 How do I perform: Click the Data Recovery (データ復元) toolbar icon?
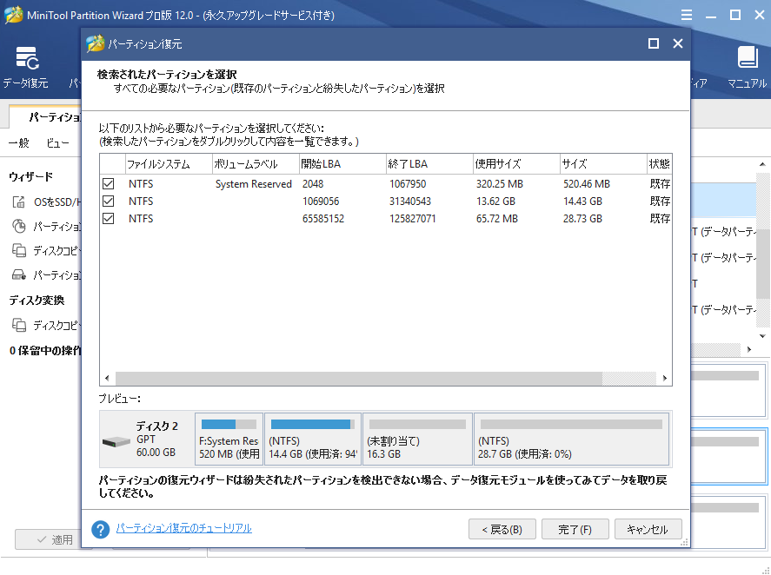click(x=26, y=59)
